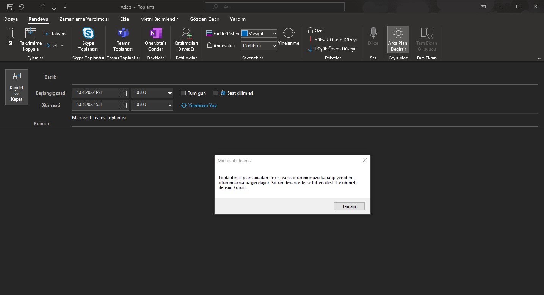Set Yüksek Önem Düzeyi
This screenshot has height=295, width=544.
(332, 40)
